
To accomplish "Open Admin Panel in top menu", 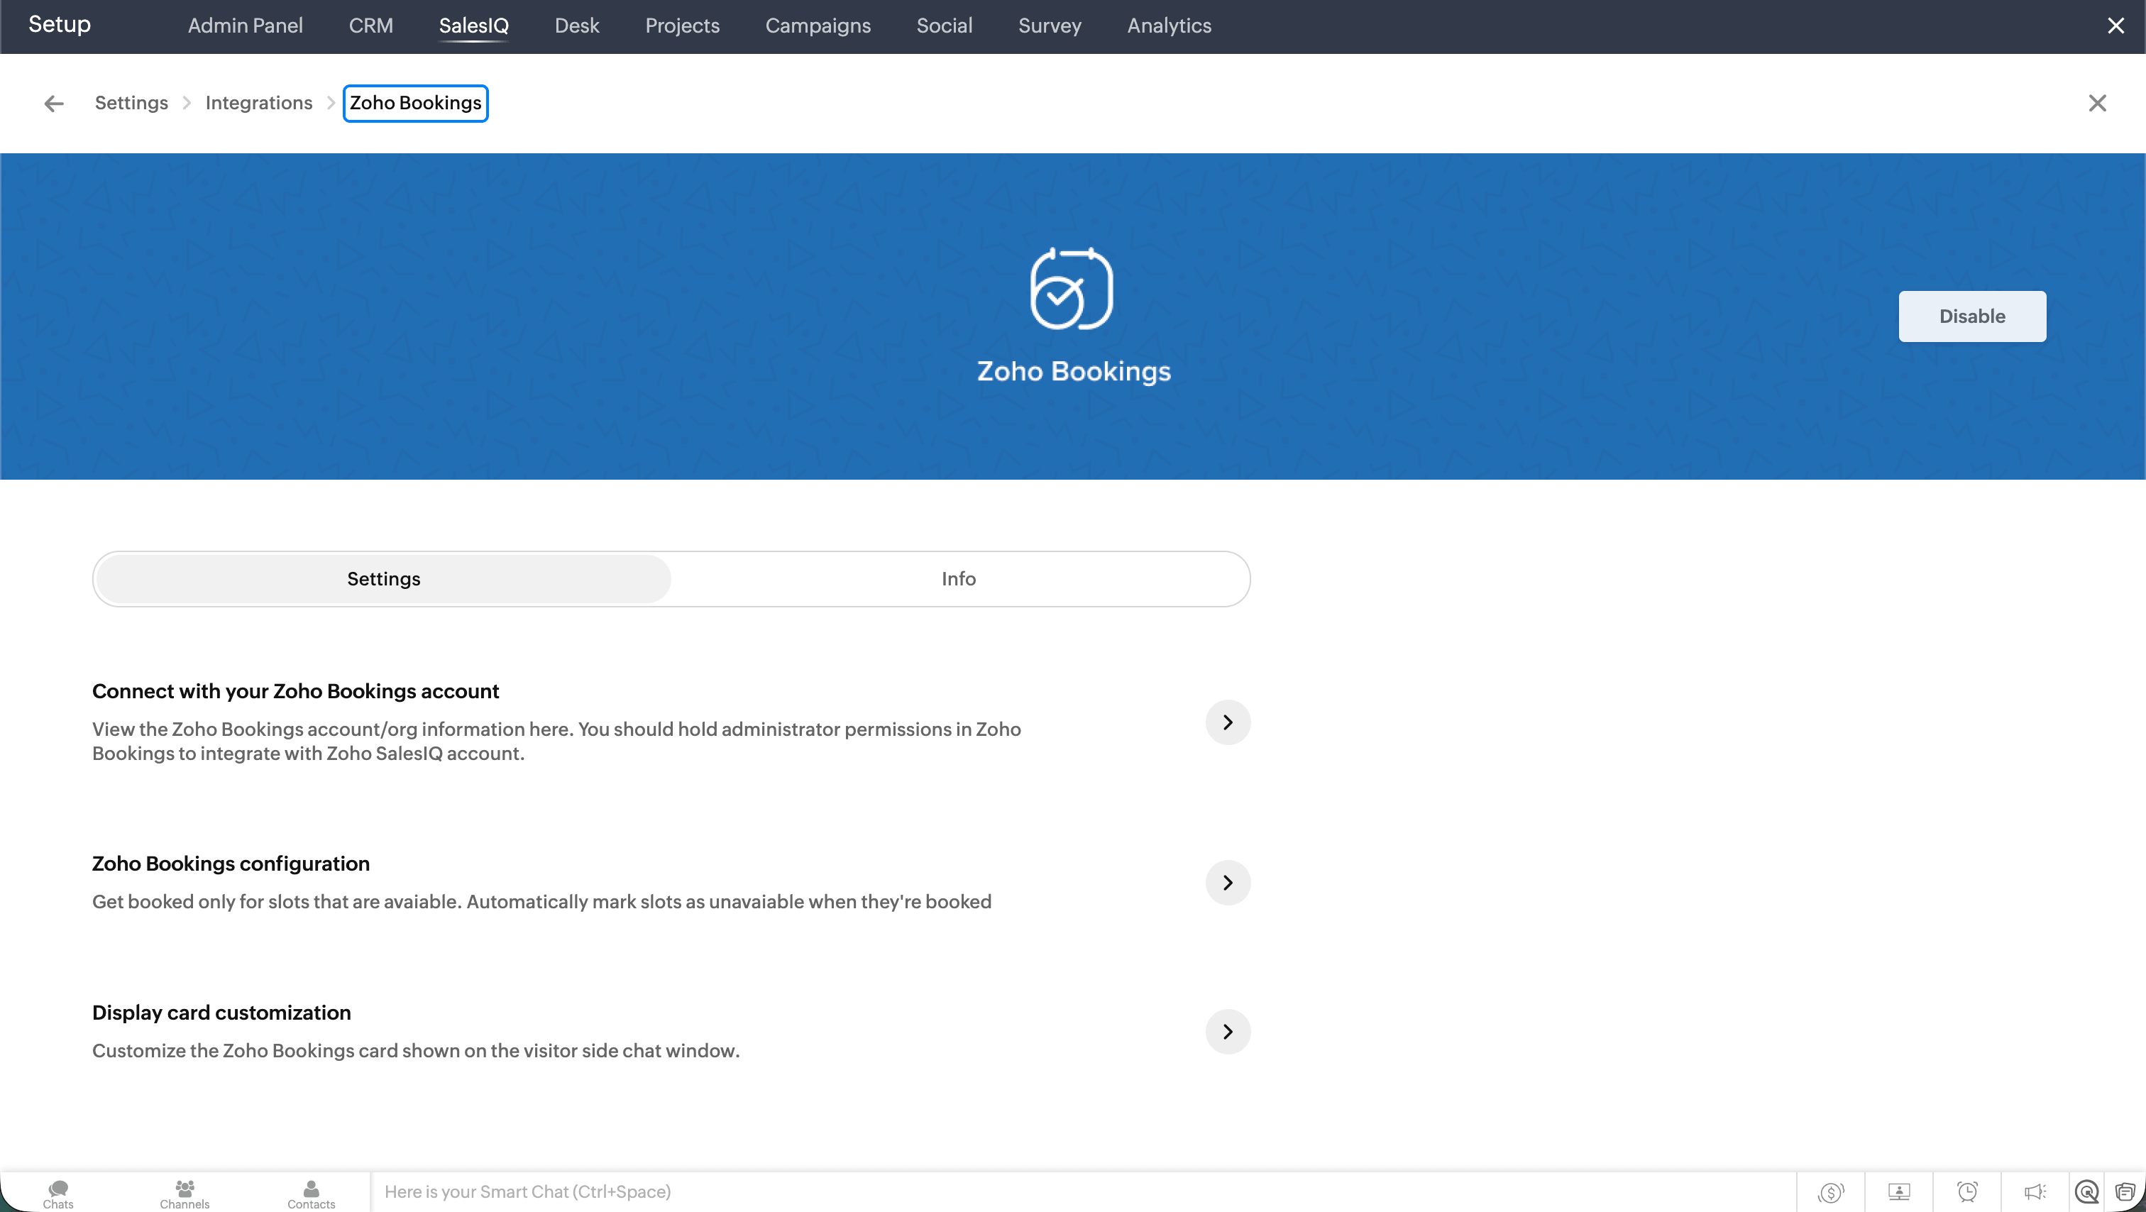I will pyautogui.click(x=245, y=26).
